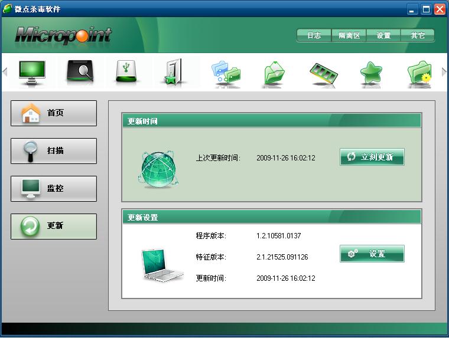Open the 扫描 scan section
The height and width of the screenshot is (338, 449).
pyautogui.click(x=54, y=150)
